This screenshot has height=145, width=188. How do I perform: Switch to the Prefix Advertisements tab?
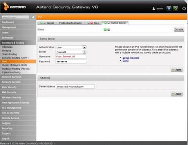point(70,23)
